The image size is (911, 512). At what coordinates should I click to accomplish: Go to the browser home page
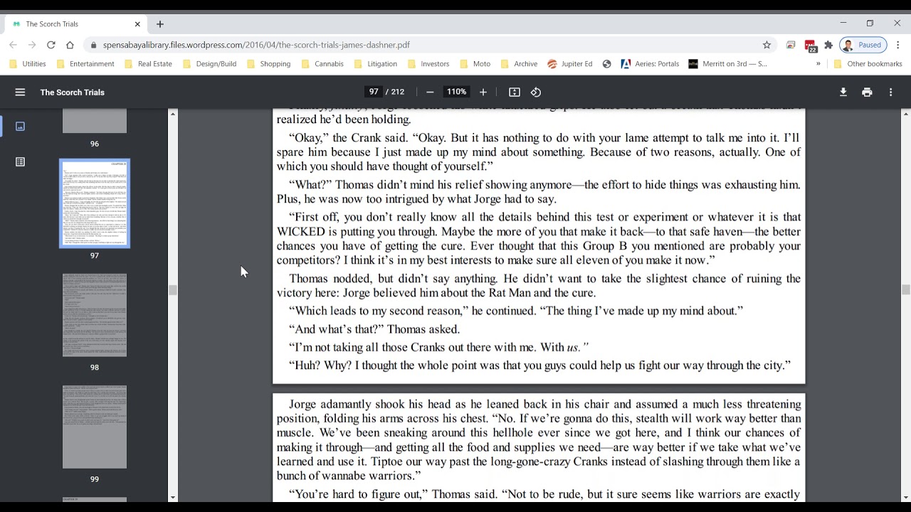pos(70,45)
